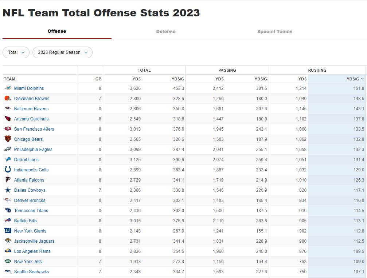Open the Cleveland Browns team link
This screenshot has width=367, height=278.
32,99
